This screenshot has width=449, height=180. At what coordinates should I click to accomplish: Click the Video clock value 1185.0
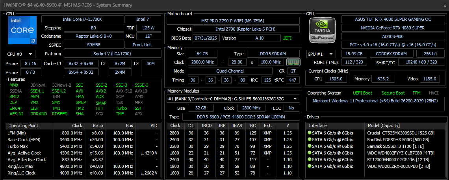point(430,79)
